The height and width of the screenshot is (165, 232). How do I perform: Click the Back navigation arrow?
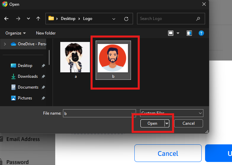7,19
